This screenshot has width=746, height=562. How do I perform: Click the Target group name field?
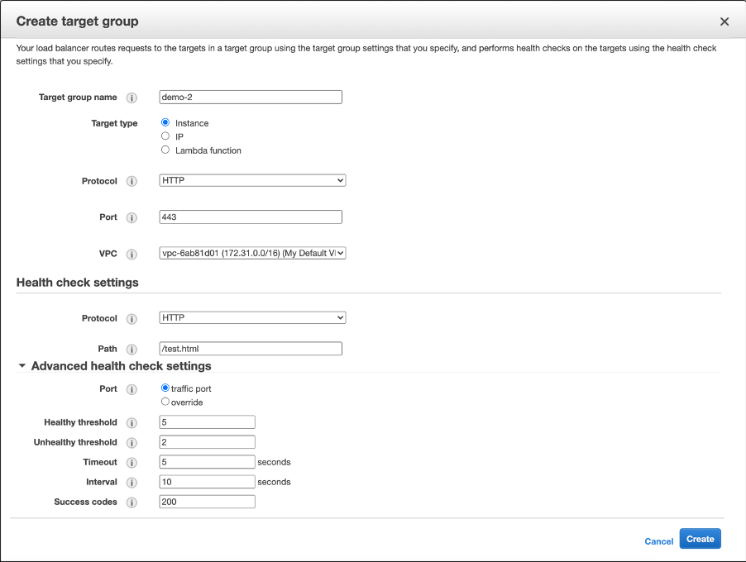[251, 98]
